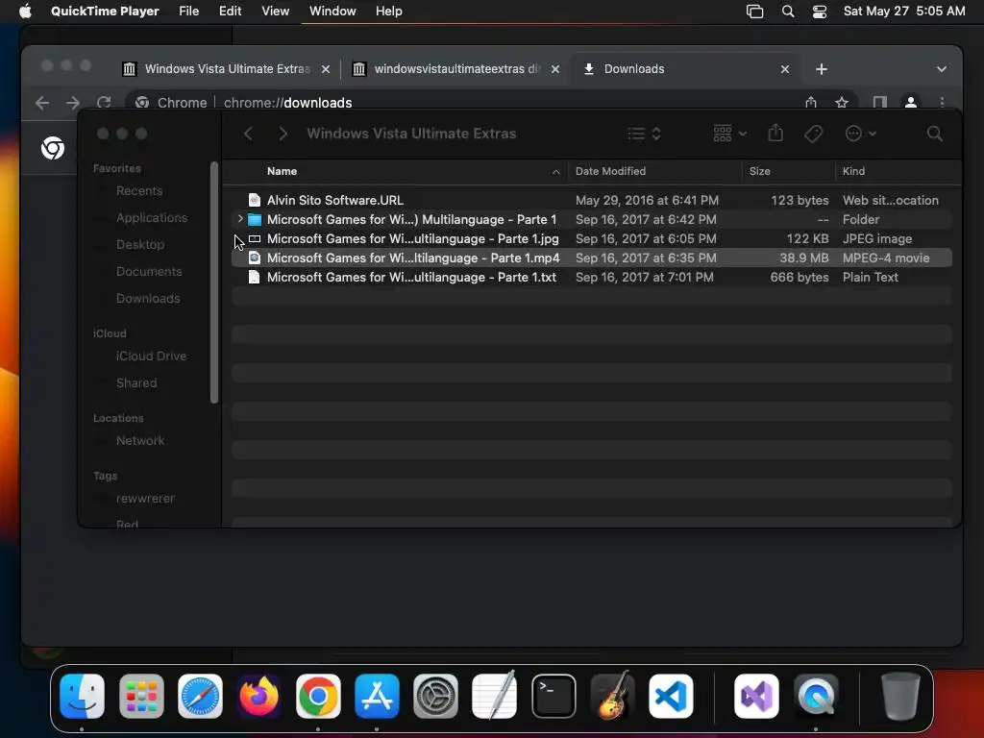The width and height of the screenshot is (984, 738).
Task: Launch Safari from the Dock
Action: tap(200, 696)
